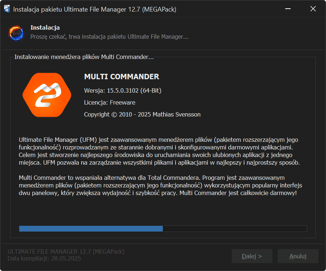Close the installer window with X
This screenshot has height=271, width=326.
(x=313, y=9)
